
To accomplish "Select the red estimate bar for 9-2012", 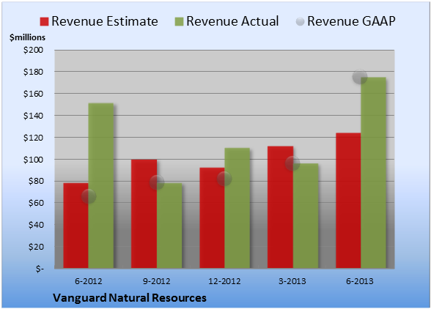I will [144, 214].
